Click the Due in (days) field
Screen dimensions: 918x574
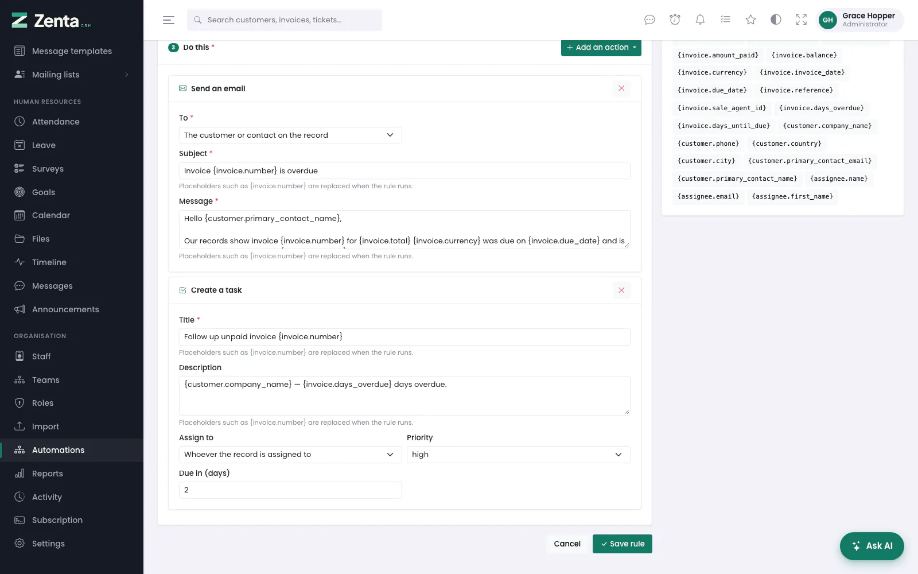coord(290,490)
